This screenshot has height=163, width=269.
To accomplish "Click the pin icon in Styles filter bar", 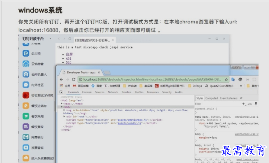I will (256, 104).
